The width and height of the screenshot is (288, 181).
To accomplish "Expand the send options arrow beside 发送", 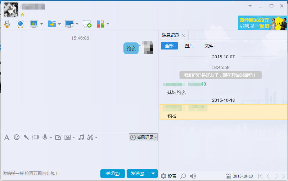I will 153,174.
